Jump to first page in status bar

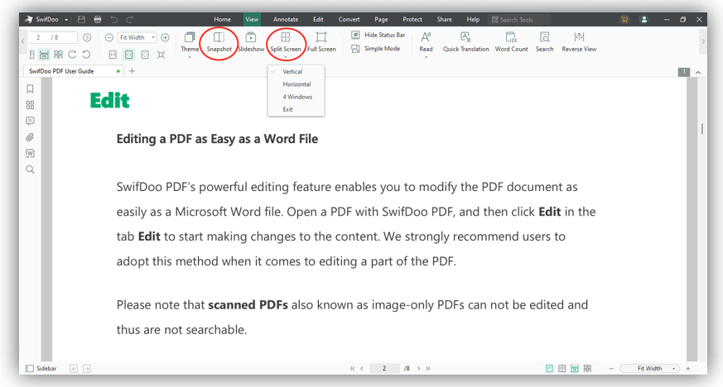(x=352, y=368)
